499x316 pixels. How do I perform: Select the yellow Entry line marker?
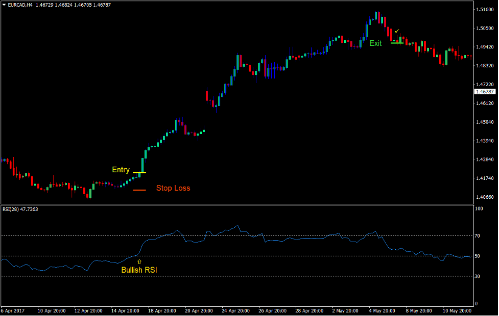pos(139,172)
